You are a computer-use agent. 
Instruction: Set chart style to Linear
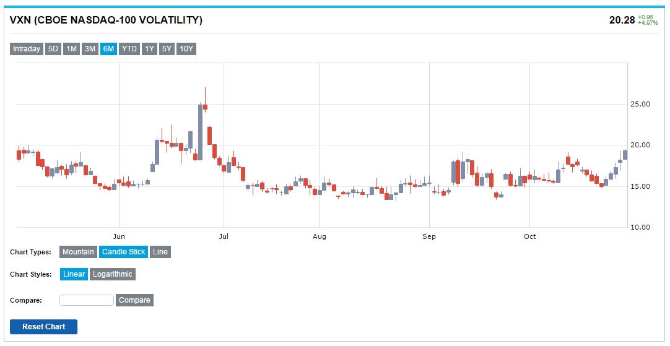[x=74, y=274]
